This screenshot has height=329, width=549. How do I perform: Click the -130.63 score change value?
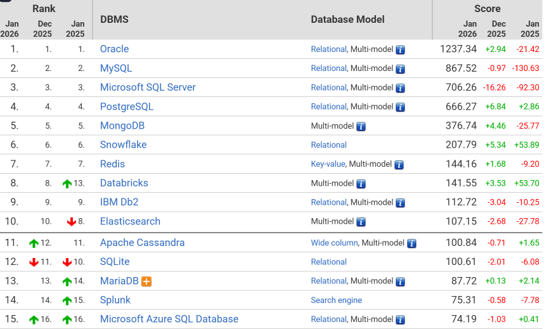coord(526,68)
